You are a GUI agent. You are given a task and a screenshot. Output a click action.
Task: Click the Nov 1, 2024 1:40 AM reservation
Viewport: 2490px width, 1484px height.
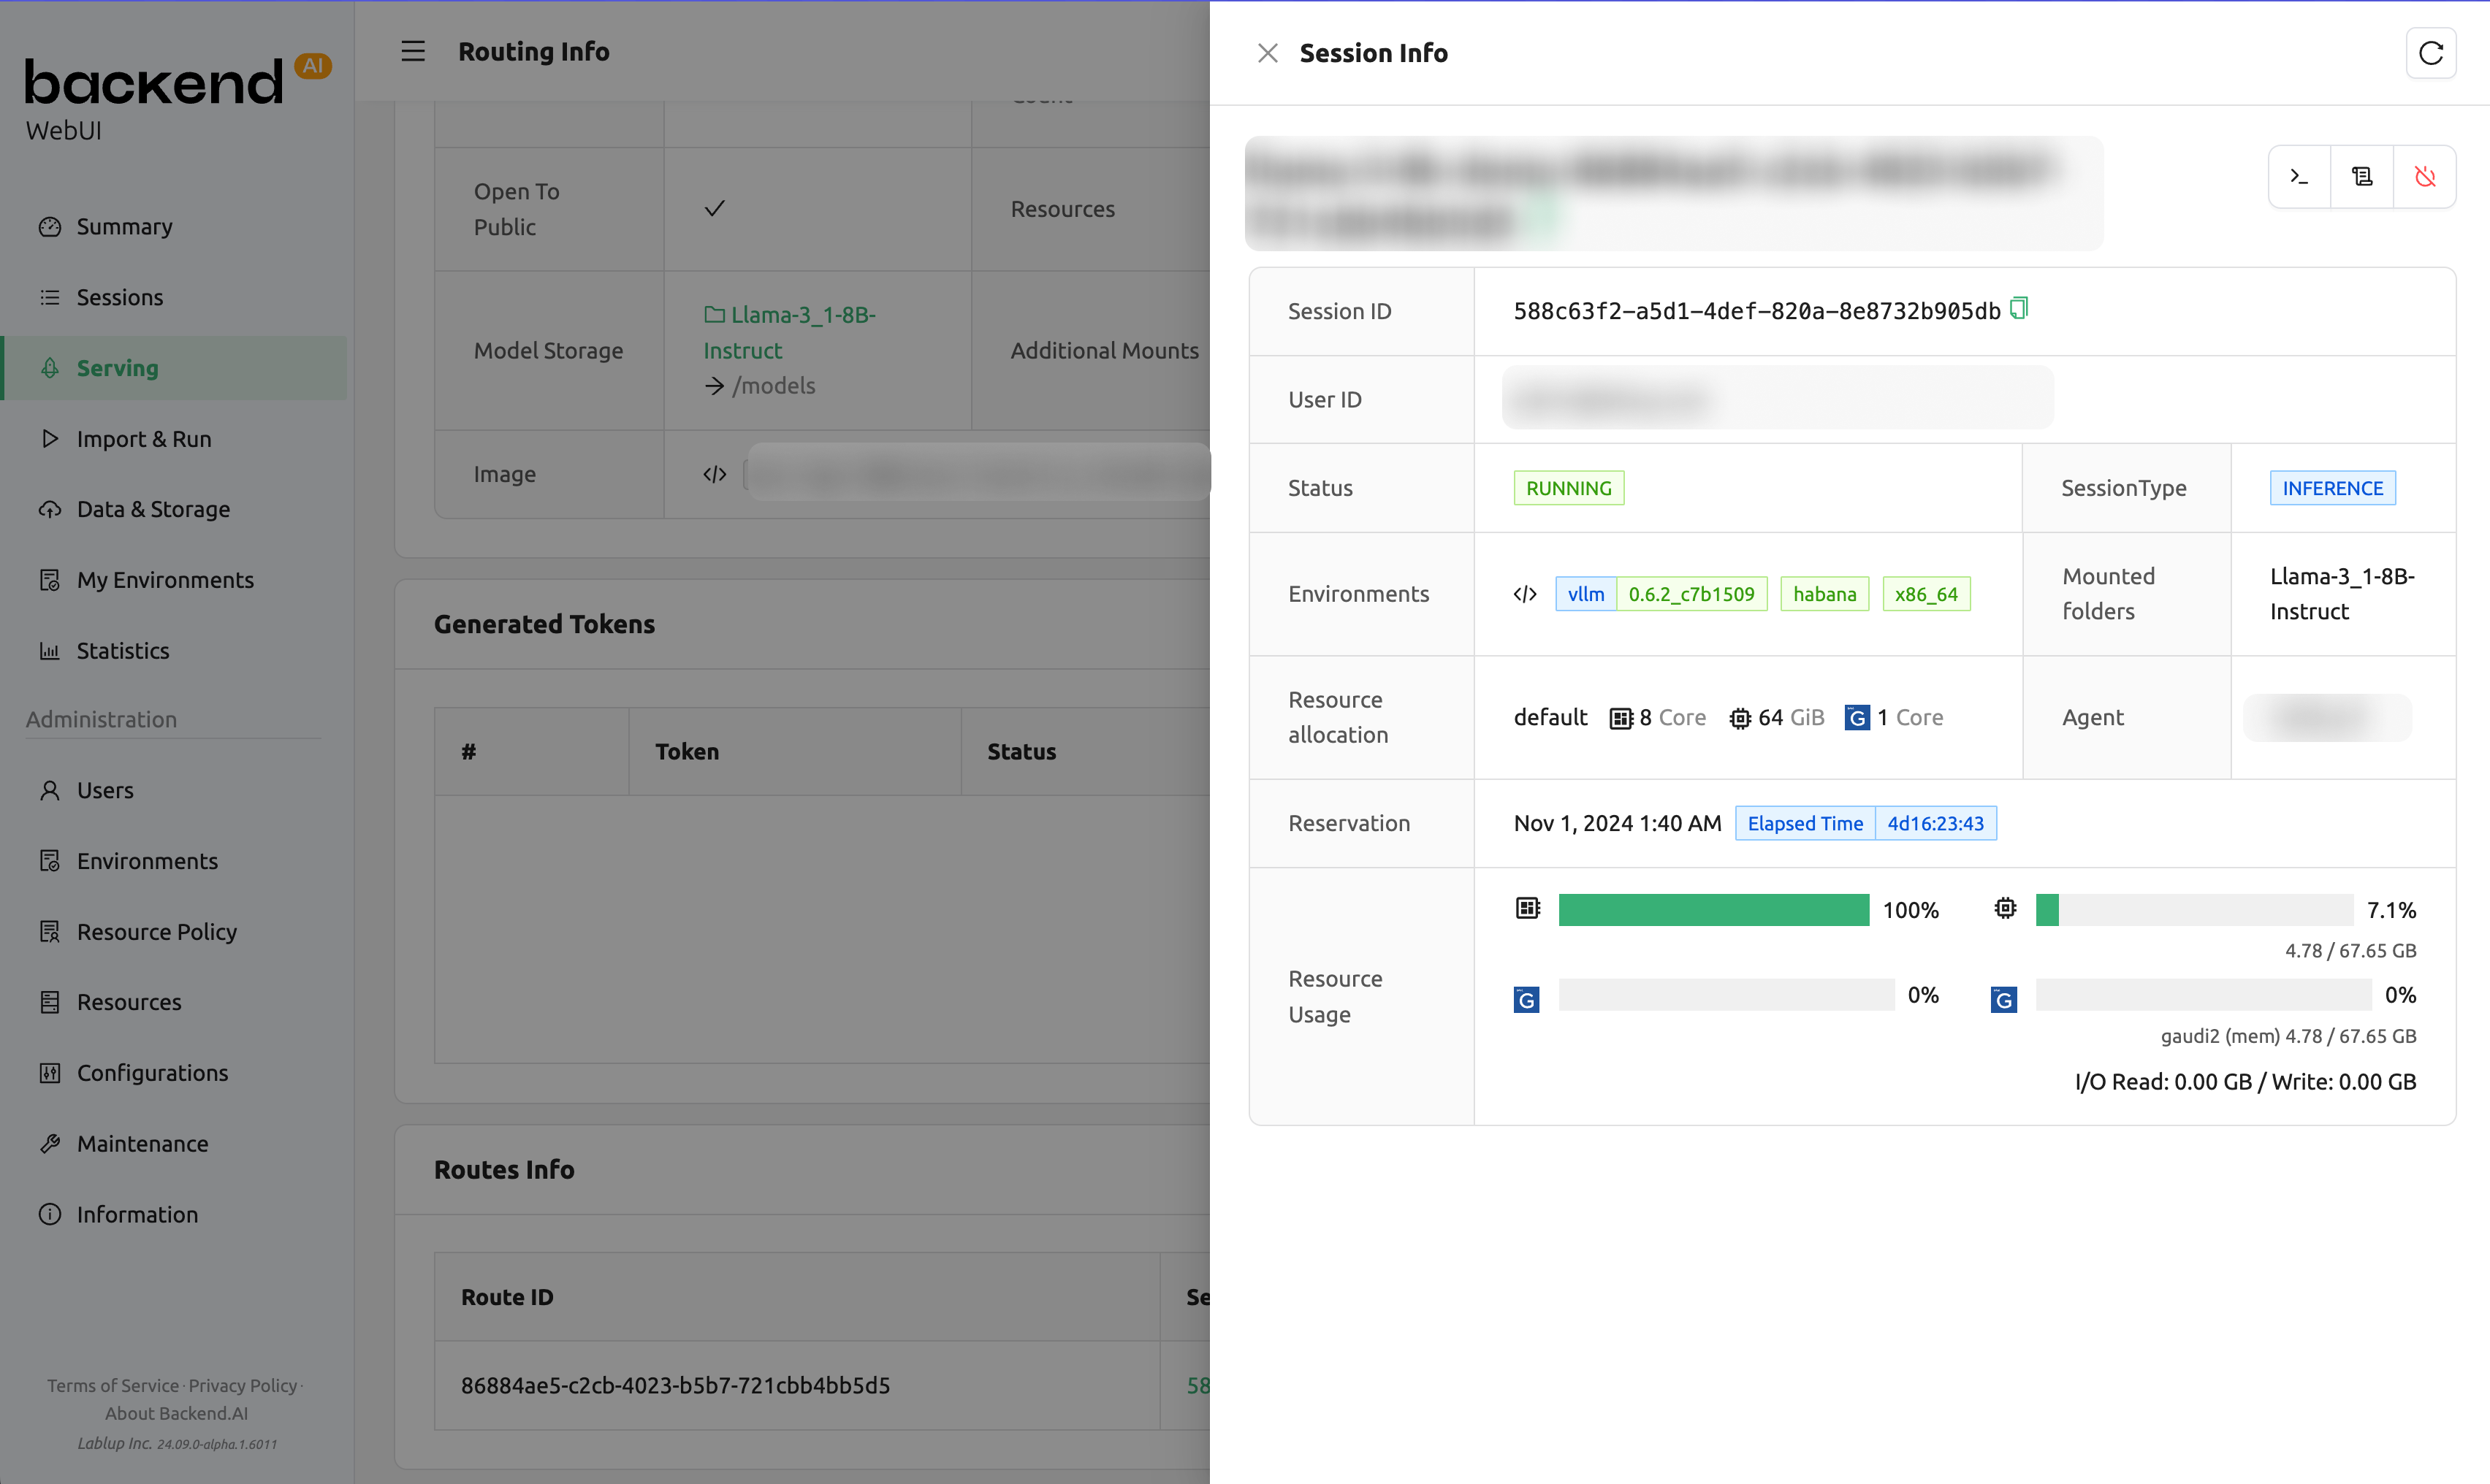1618,823
